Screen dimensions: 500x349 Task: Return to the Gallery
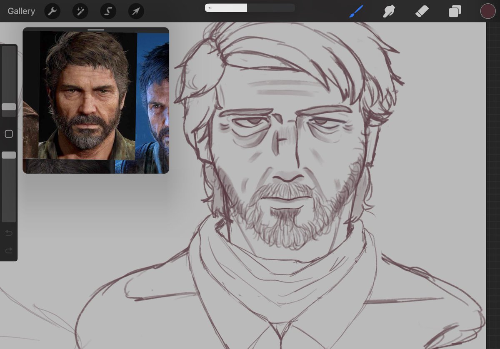point(21,11)
